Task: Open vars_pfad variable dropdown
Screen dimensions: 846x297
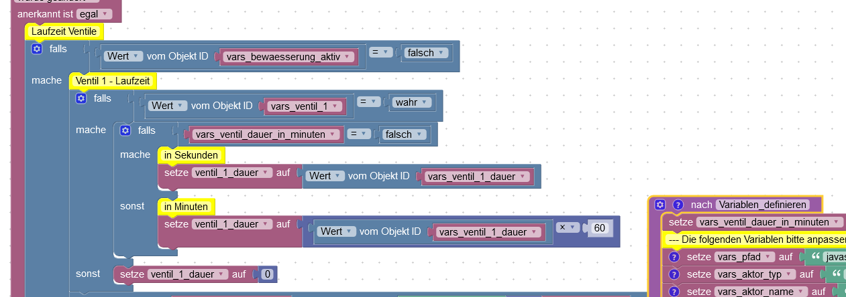Action: point(745,257)
